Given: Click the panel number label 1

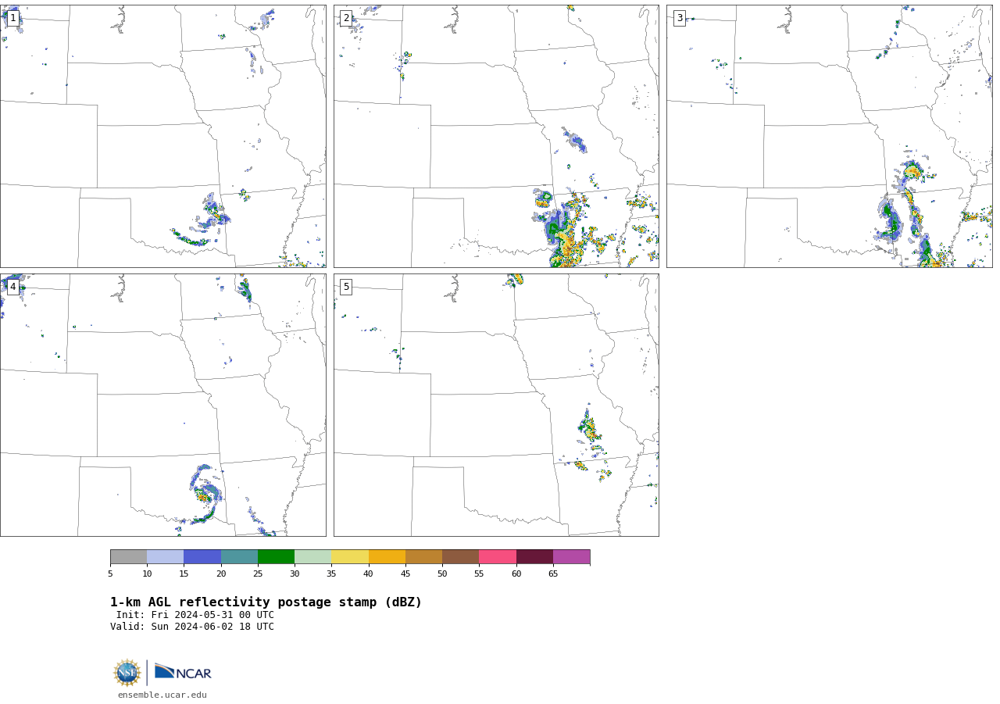Looking at the screenshot, I should coord(12,18).
